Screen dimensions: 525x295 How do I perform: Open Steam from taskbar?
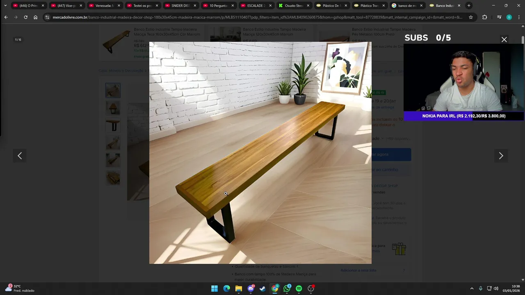pyautogui.click(x=262, y=288)
